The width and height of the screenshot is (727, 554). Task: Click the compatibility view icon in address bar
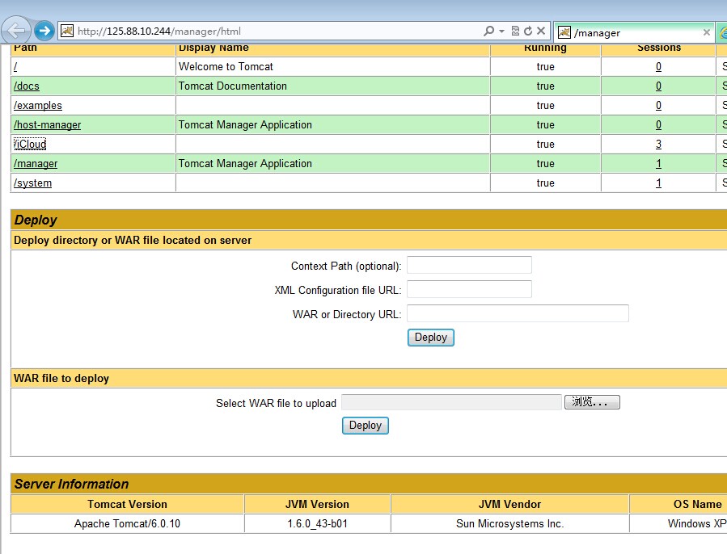[515, 31]
